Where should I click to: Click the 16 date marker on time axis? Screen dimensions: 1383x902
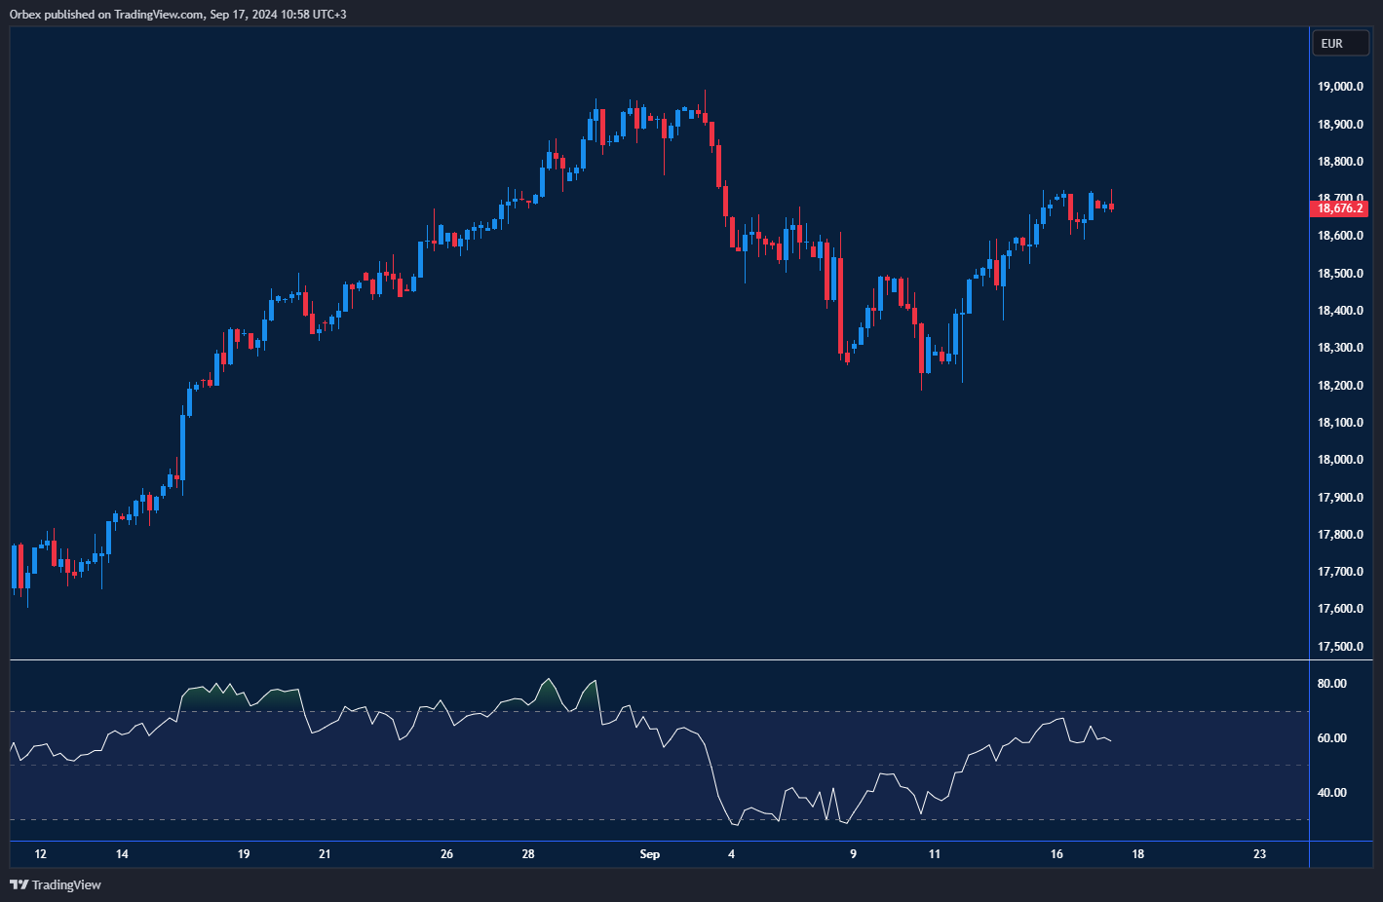pos(1056,854)
